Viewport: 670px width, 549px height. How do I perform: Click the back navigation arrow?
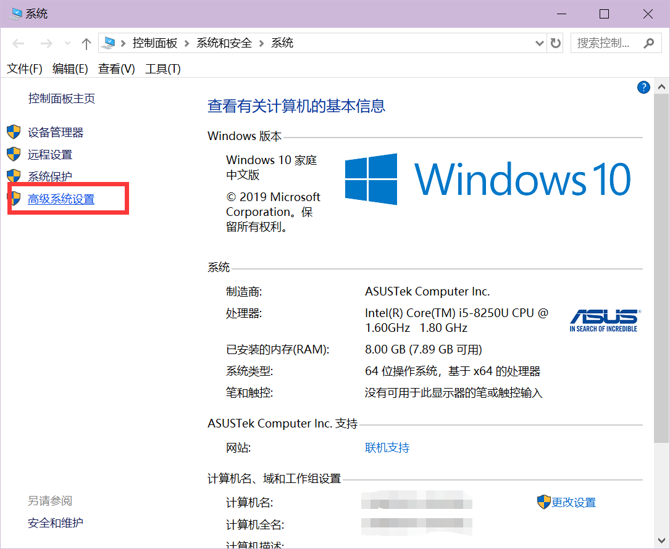[19, 43]
